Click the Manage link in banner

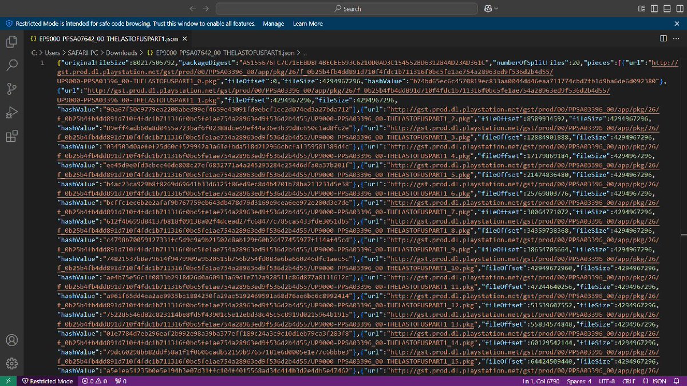point(273,23)
